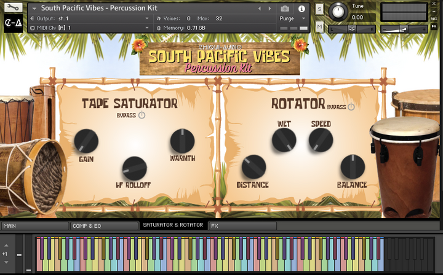Click the Tune value 0.00 field
The width and height of the screenshot is (443, 275).
pos(363,17)
